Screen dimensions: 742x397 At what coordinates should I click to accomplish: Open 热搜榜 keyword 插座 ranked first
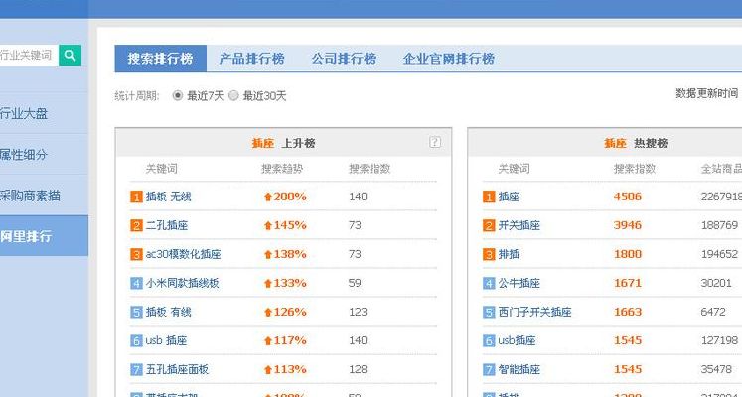[509, 197]
